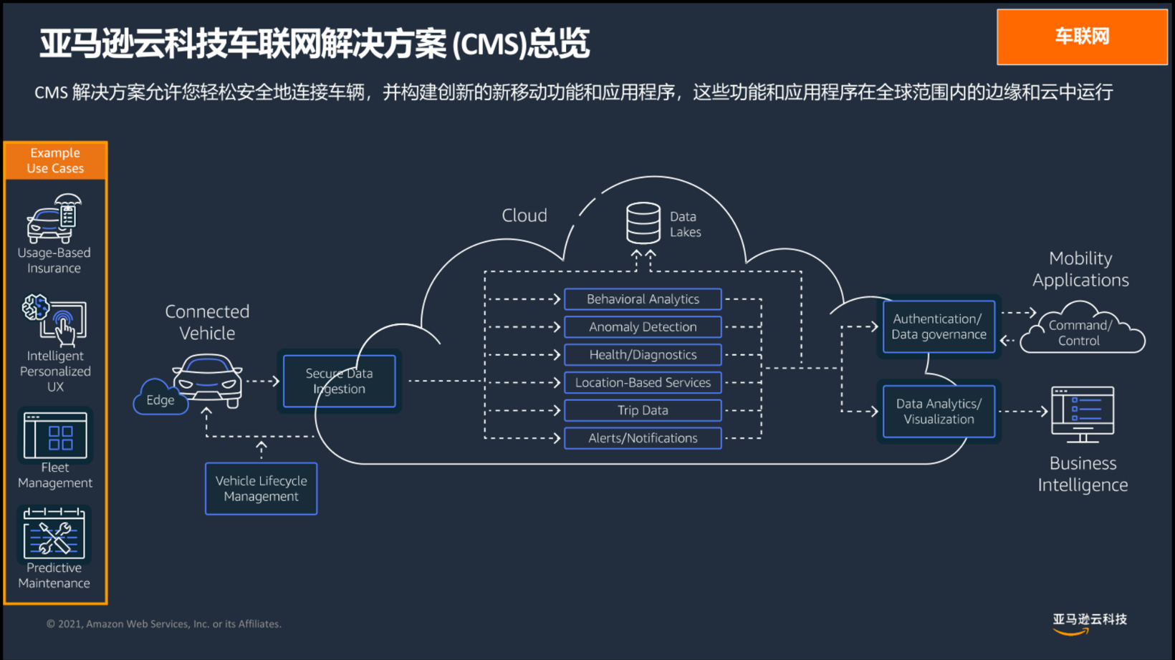Click the Cloud label text

(524, 215)
